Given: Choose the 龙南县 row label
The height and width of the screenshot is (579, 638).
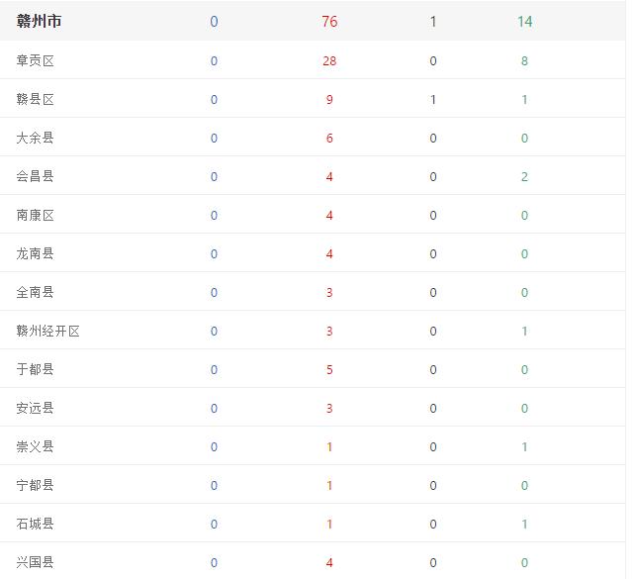Looking at the screenshot, I should [x=35, y=253].
